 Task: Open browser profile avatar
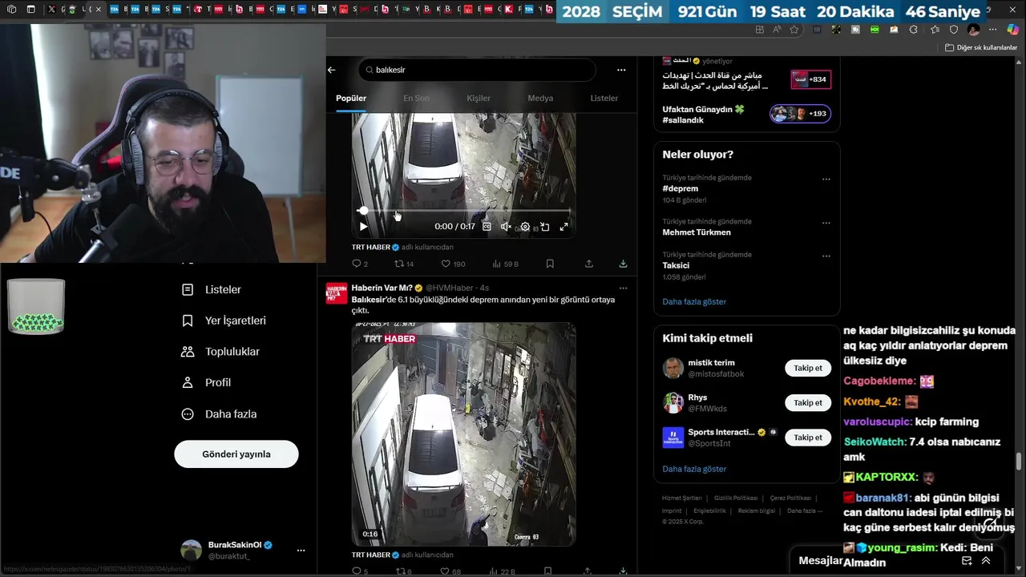click(974, 30)
